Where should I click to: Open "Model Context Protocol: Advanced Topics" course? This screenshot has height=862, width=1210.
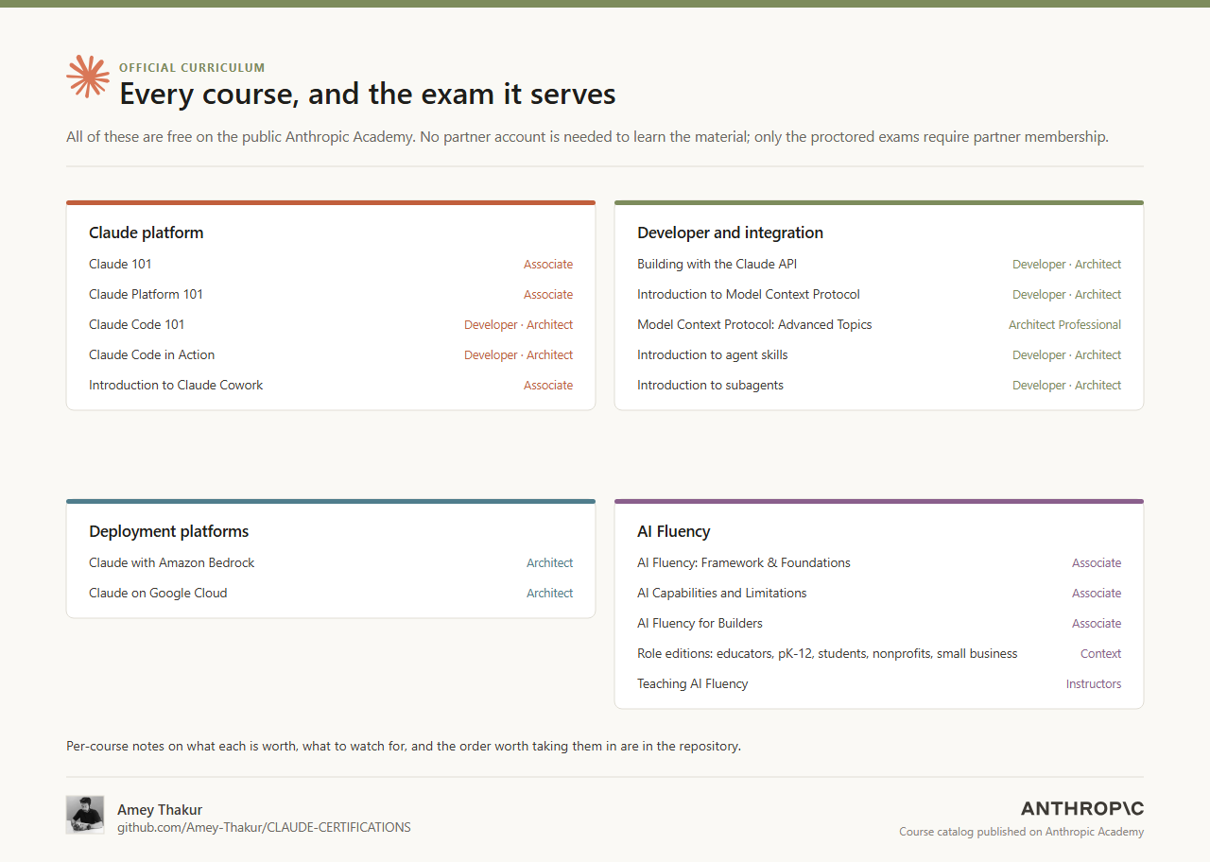click(754, 324)
